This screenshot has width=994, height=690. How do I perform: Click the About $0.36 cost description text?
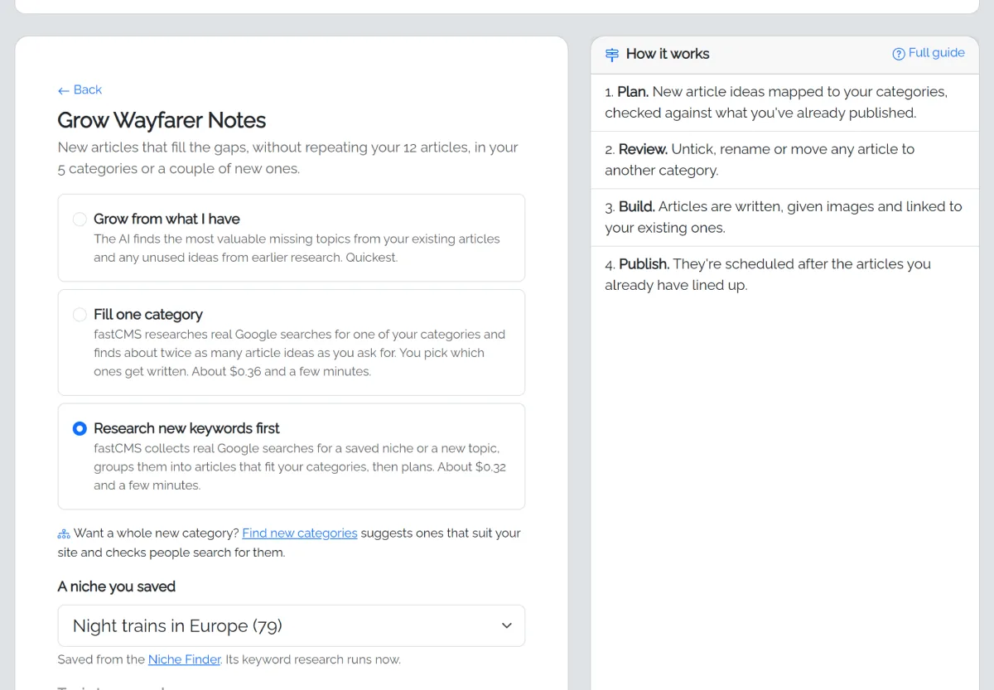point(282,371)
